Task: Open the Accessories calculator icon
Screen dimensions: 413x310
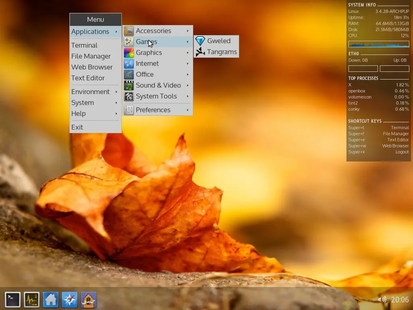Action: [x=129, y=31]
